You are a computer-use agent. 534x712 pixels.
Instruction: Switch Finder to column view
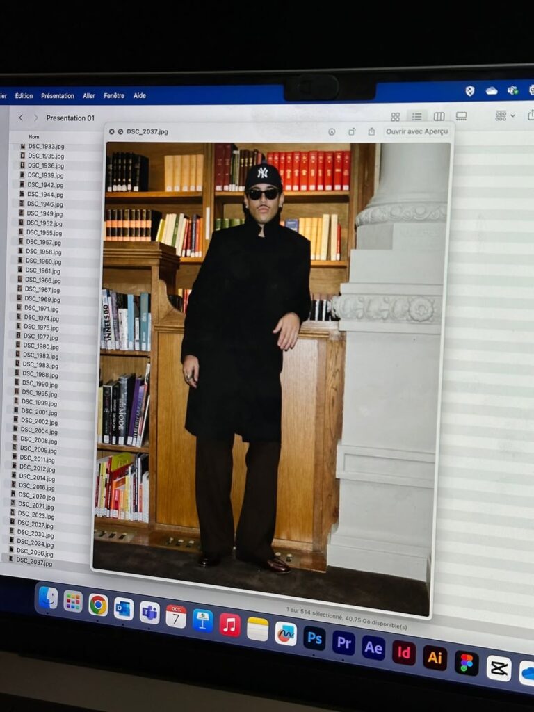(x=439, y=116)
